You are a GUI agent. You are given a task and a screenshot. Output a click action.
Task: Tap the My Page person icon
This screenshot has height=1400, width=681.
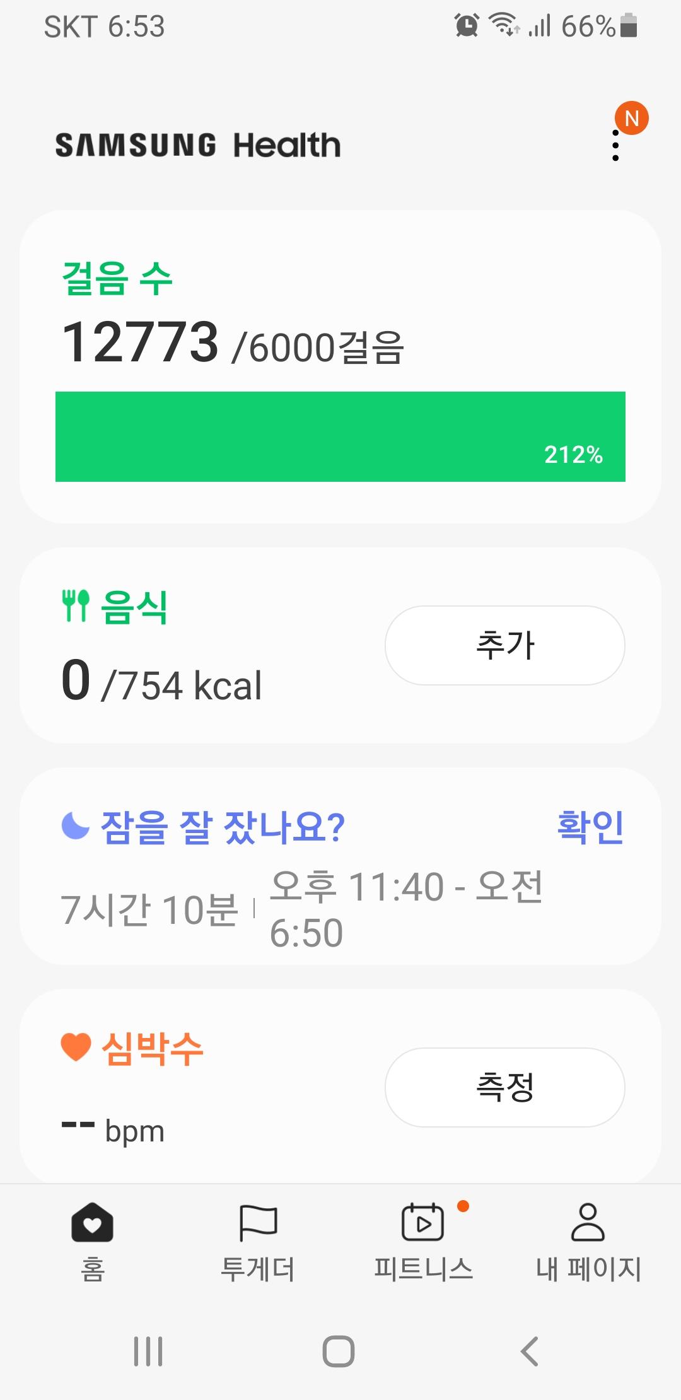pyautogui.click(x=588, y=1222)
